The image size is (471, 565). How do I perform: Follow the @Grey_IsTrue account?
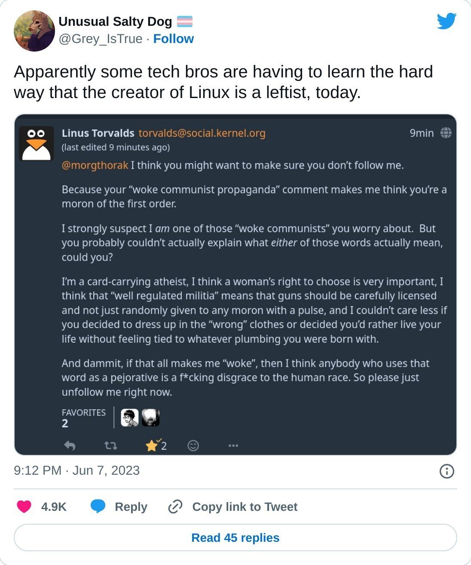point(173,39)
